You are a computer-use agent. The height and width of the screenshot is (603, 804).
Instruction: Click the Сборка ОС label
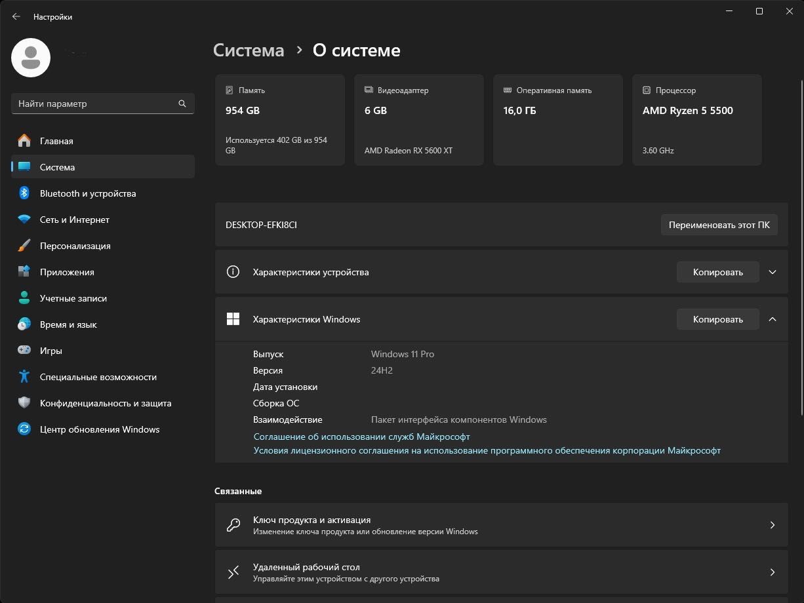(276, 403)
